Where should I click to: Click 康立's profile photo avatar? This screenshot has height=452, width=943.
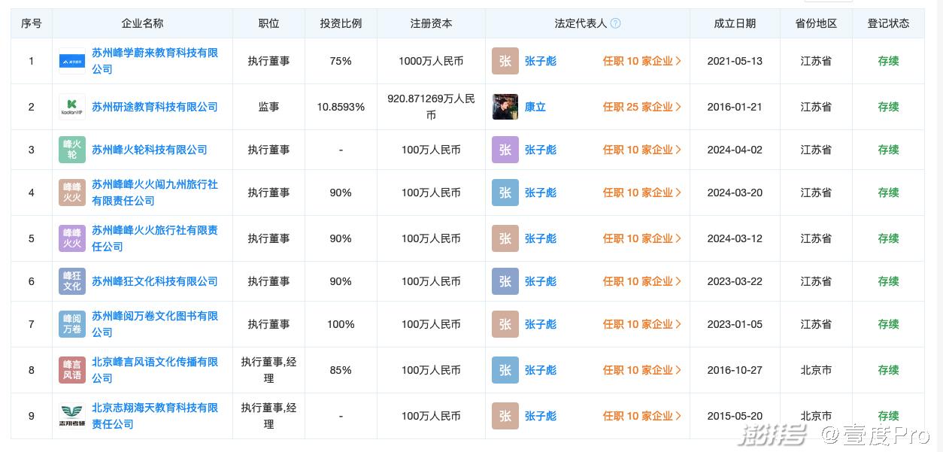coord(505,107)
